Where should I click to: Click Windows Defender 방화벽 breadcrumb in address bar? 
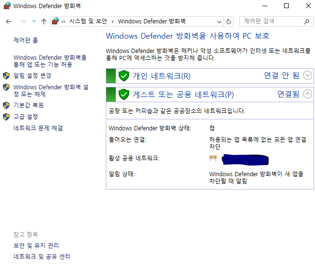click(x=152, y=21)
